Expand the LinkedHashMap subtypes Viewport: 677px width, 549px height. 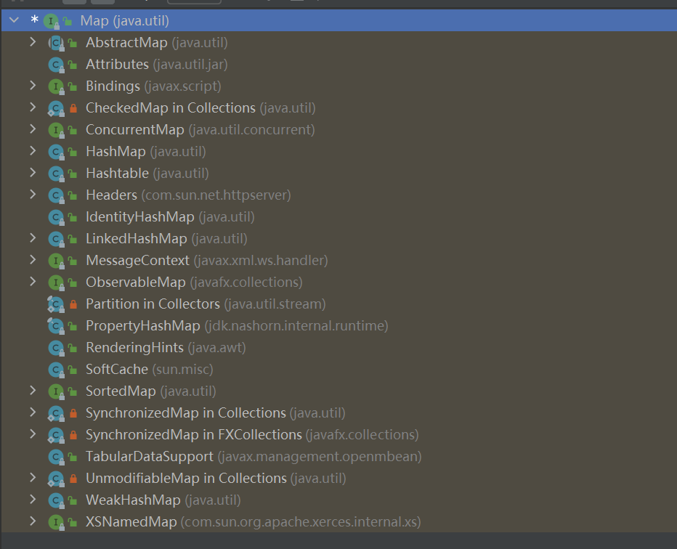tap(32, 238)
